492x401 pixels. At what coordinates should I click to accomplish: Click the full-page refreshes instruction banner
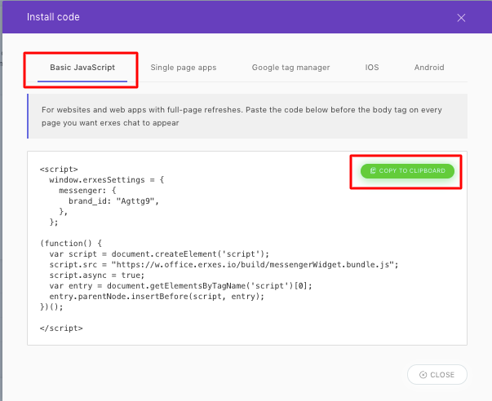[x=245, y=116]
